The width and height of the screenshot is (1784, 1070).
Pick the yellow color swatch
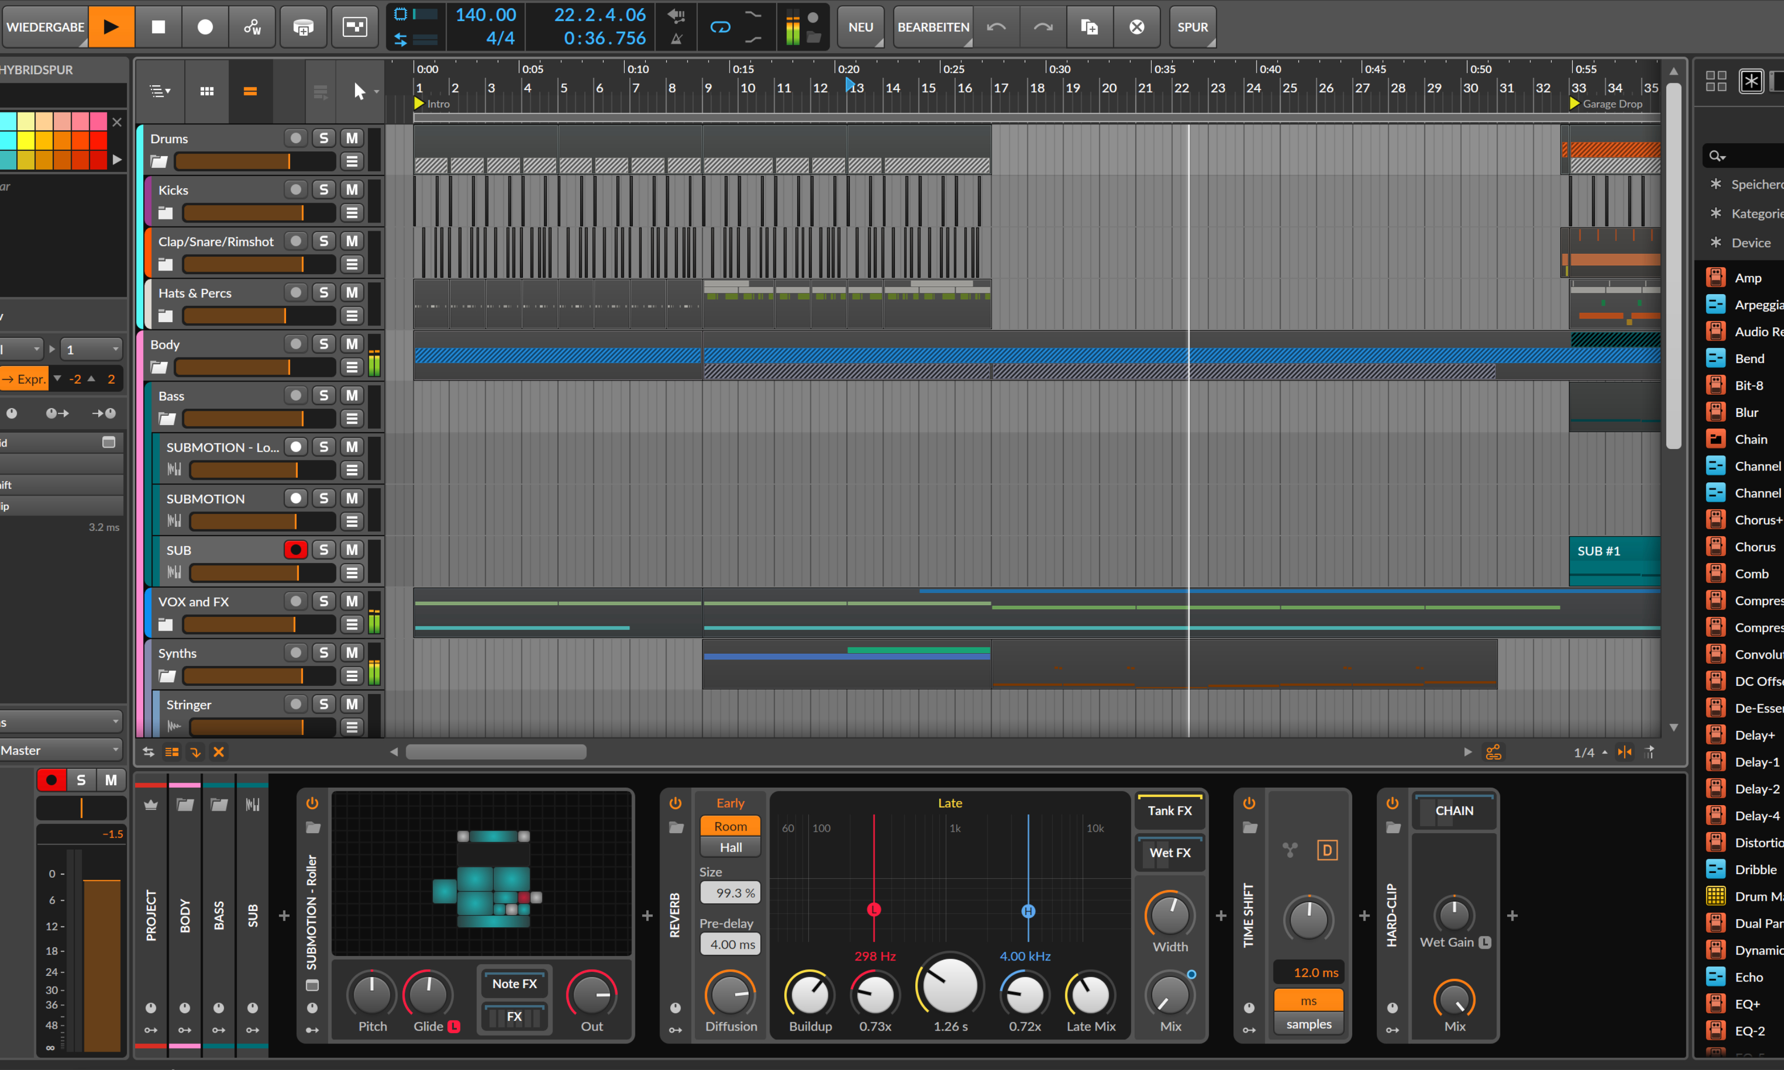(26, 140)
